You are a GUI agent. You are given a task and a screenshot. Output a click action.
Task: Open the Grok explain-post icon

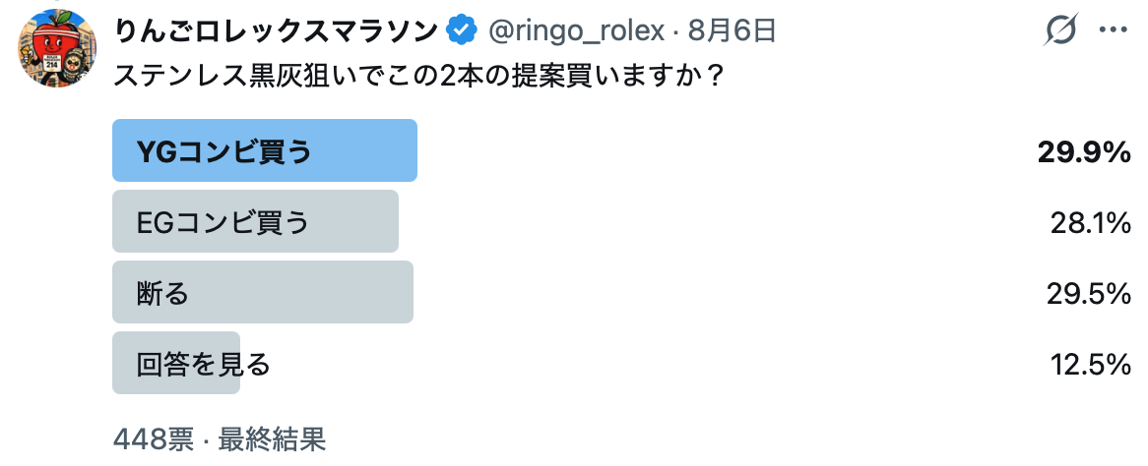1061,30
